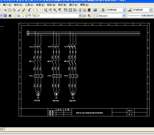Open the Layer Properties Manager icon

coord(18,16)
